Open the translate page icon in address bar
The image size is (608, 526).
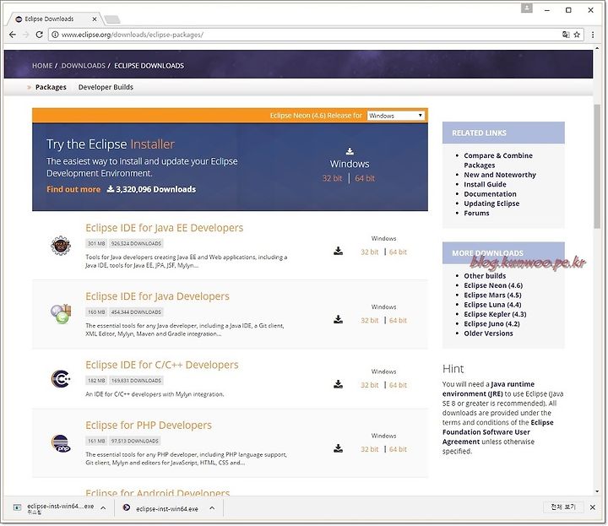[x=566, y=35]
